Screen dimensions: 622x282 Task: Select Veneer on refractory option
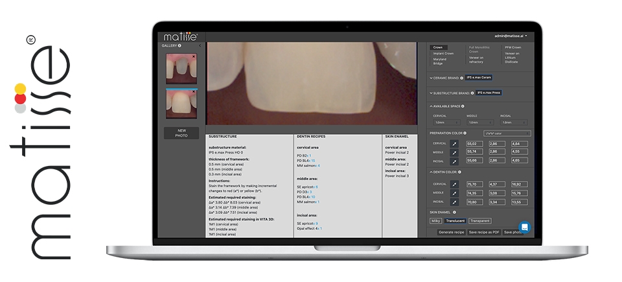pyautogui.click(x=476, y=60)
